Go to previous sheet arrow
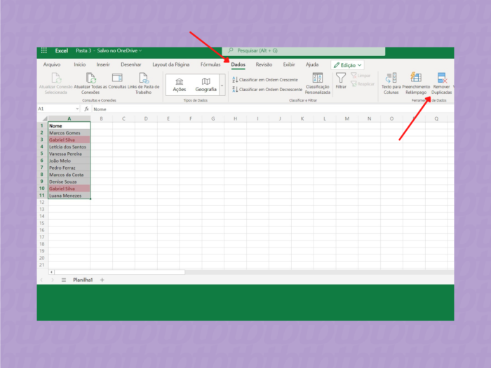The image size is (491, 368). [41, 280]
